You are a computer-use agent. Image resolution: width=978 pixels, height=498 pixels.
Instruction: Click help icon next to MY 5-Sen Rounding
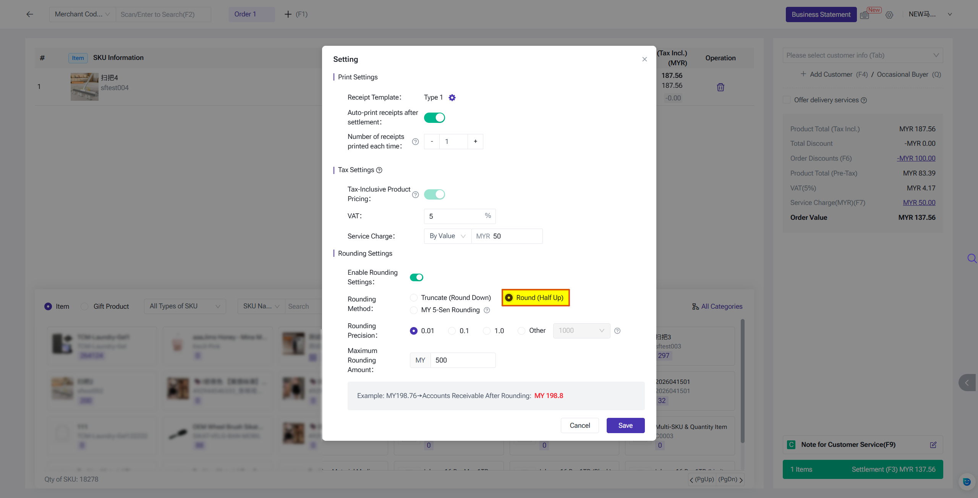[x=487, y=310]
